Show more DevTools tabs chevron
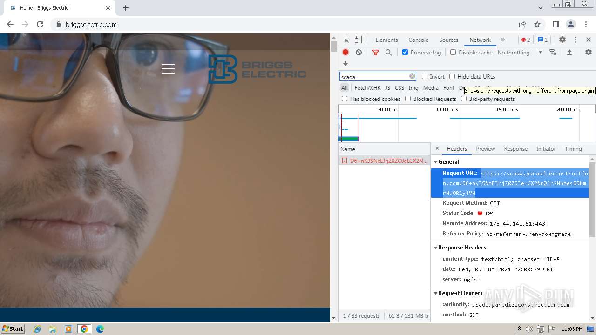This screenshot has height=335, width=596. click(502, 40)
